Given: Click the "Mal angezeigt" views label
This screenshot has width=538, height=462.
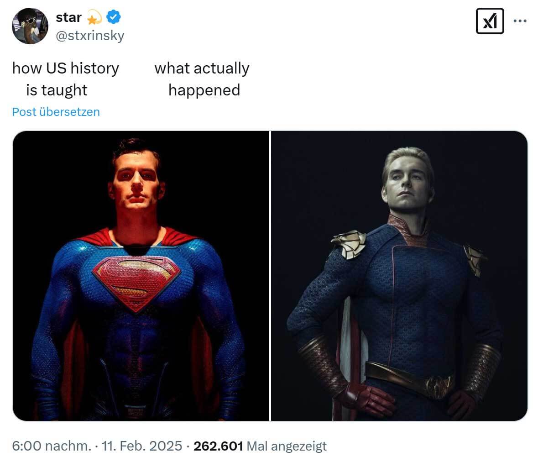Looking at the screenshot, I should pyautogui.click(x=287, y=446).
